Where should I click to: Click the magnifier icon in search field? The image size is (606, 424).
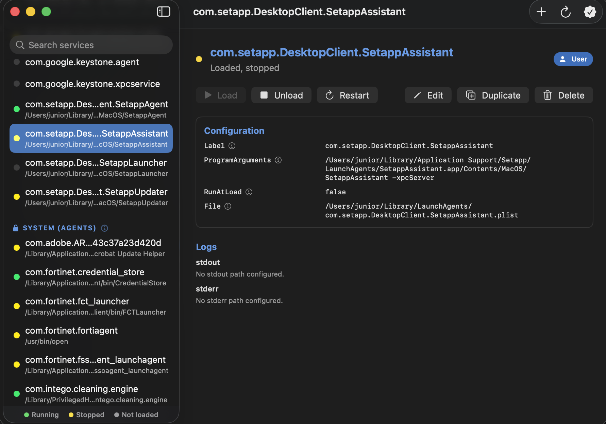(20, 45)
